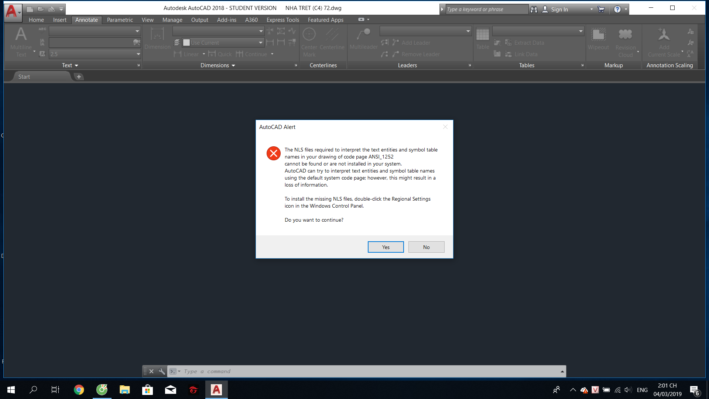Image resolution: width=709 pixels, height=399 pixels.
Task: Open File Explorer from taskbar
Action: (x=124, y=390)
